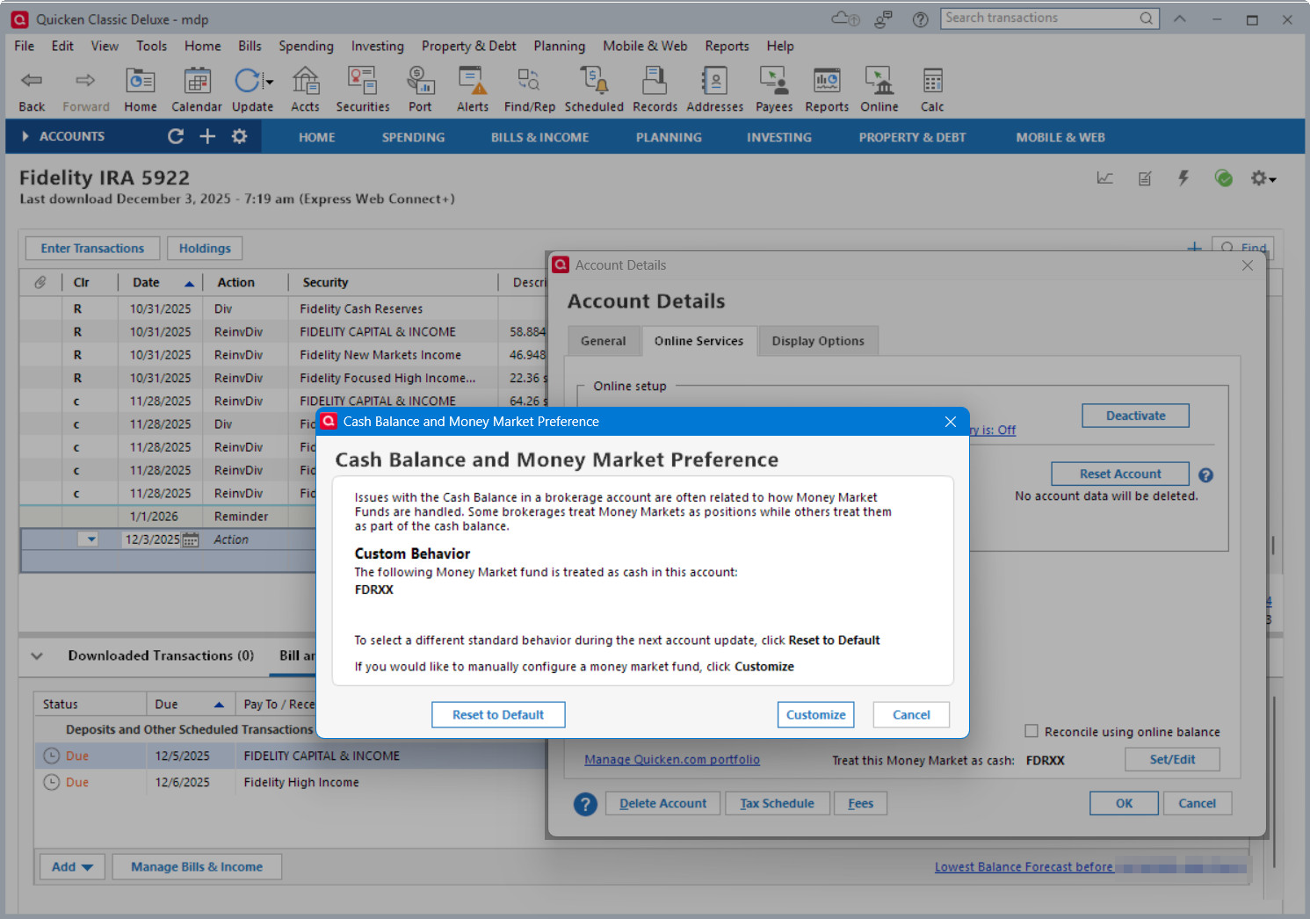Click the Manage Quicken.com portfolio link
Viewport: 1310px width, 919px height.
point(672,760)
